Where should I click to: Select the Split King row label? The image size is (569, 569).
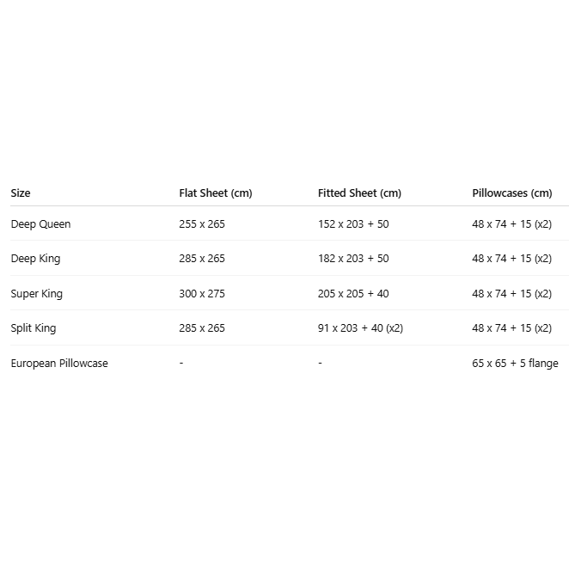coord(34,328)
